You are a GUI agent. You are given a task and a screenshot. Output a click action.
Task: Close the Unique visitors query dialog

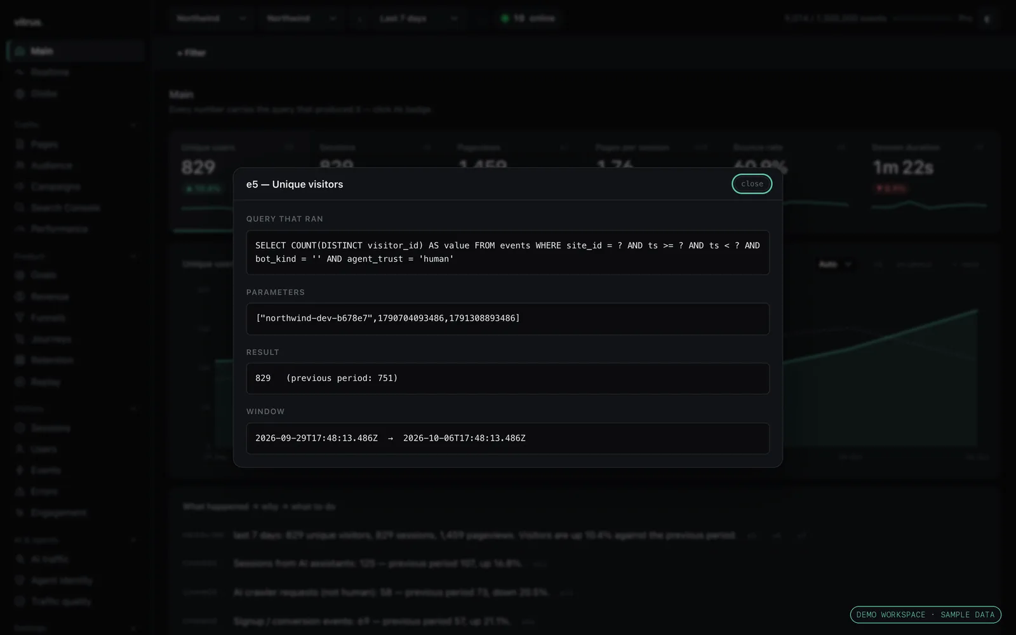pos(752,184)
